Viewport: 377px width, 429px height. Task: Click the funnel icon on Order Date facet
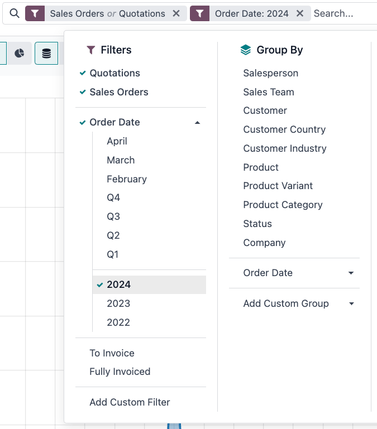[x=199, y=13]
